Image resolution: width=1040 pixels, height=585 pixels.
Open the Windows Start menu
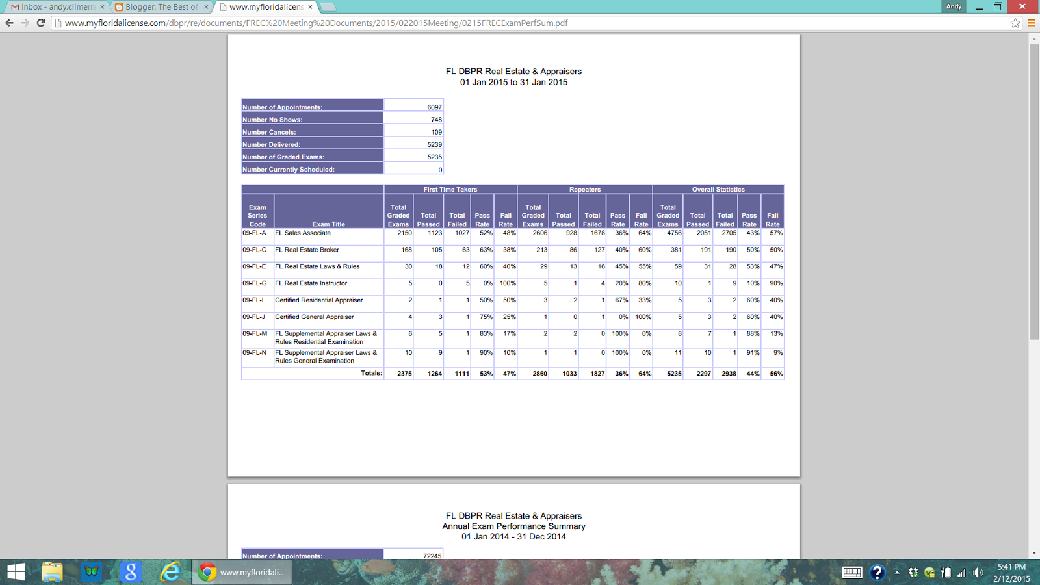point(16,572)
